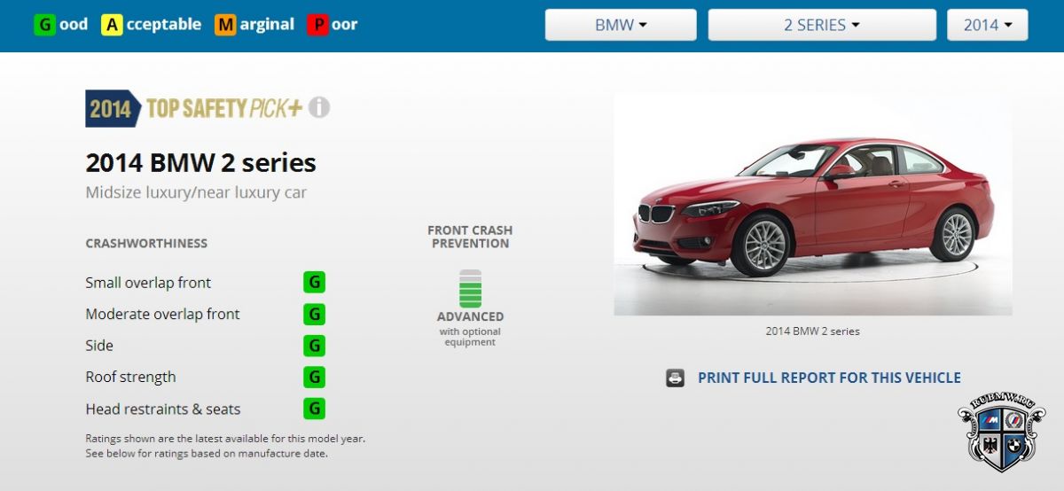Screen dimensions: 1064x491
Task: Click the green G rating icon for Side
Action: (314, 346)
